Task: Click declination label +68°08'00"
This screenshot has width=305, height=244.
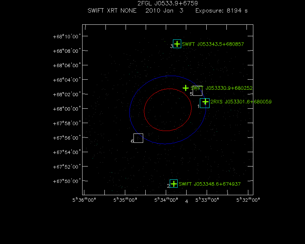Action: tap(67, 51)
